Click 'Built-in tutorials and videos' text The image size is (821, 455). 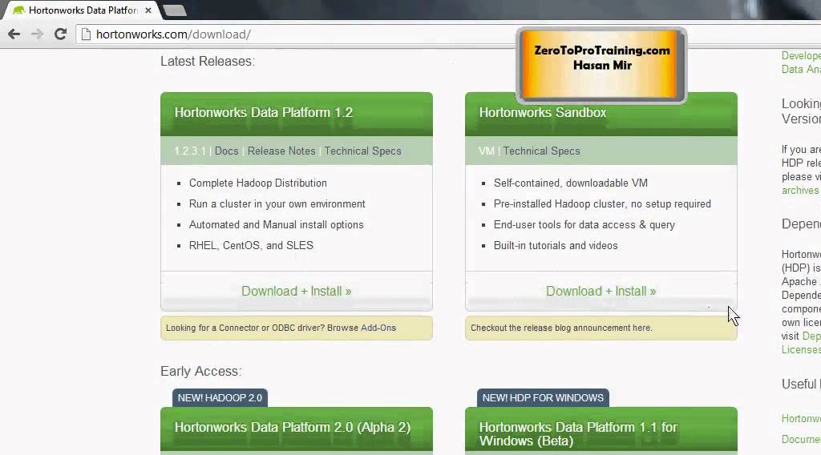(556, 246)
